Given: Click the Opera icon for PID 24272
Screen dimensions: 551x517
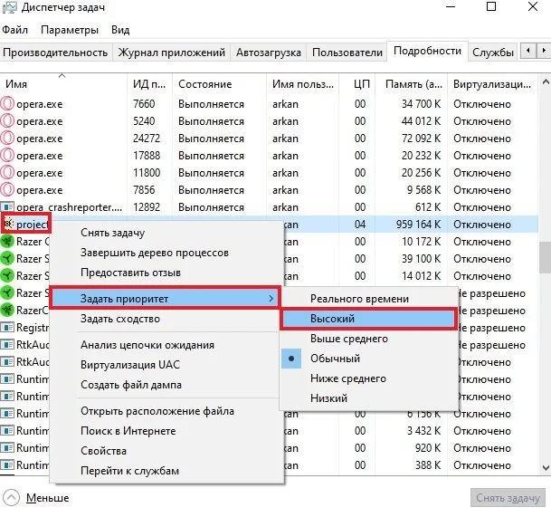Looking at the screenshot, I should [7, 139].
